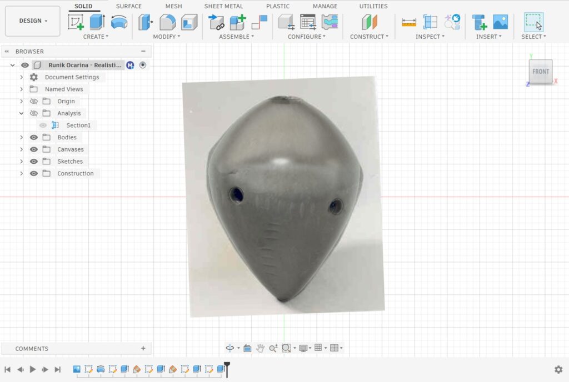Hide the Canvases folder
This screenshot has width=569, height=382.
tap(34, 149)
